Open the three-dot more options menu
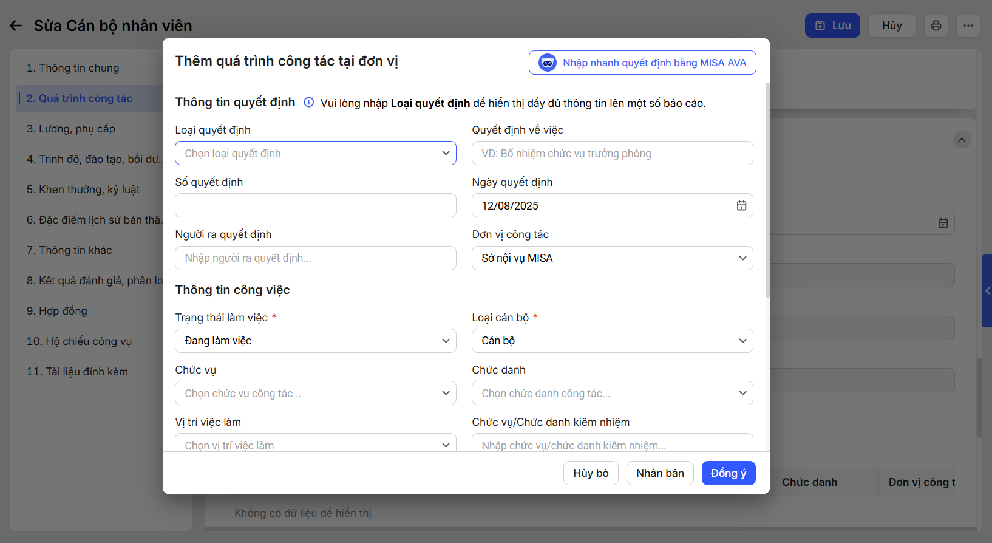The height and width of the screenshot is (543, 992). [968, 26]
